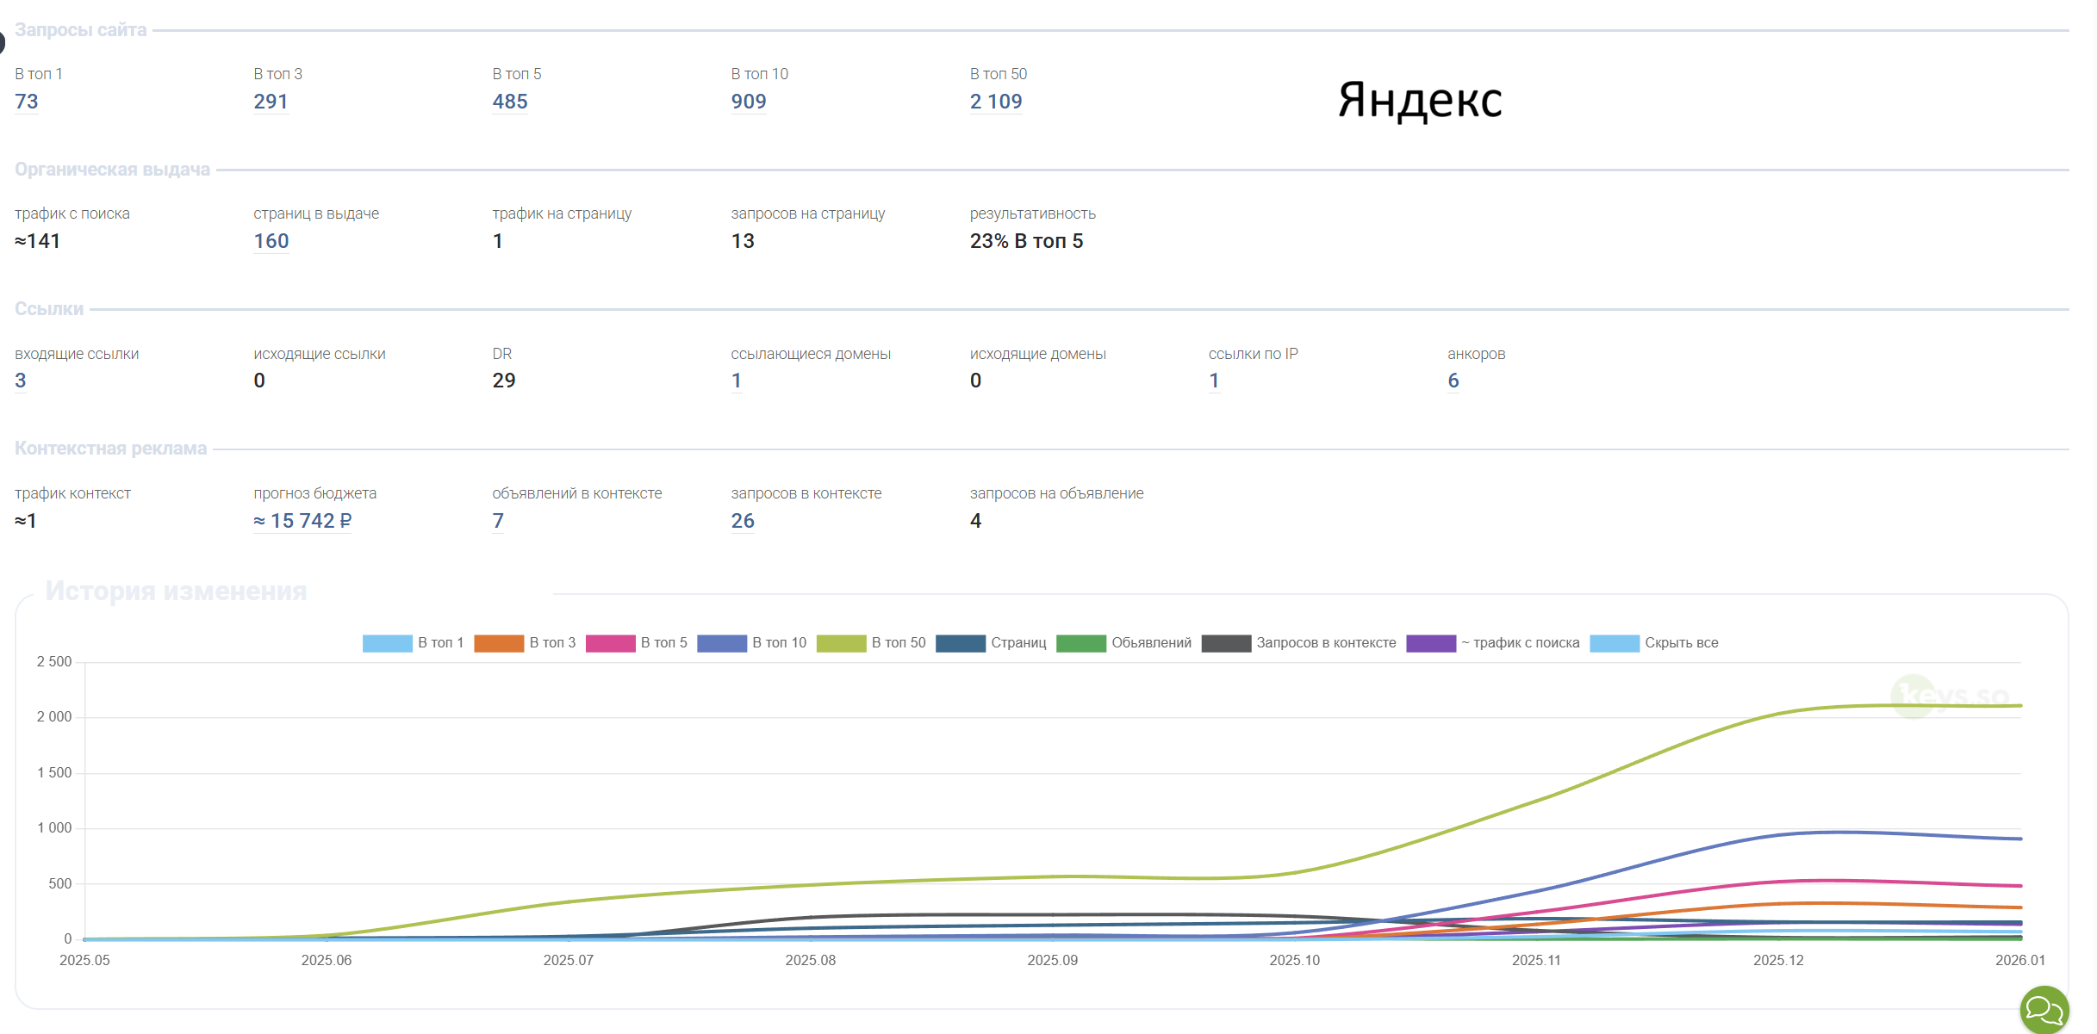
Task: Open the В топ 3 value 291
Action: click(x=271, y=102)
